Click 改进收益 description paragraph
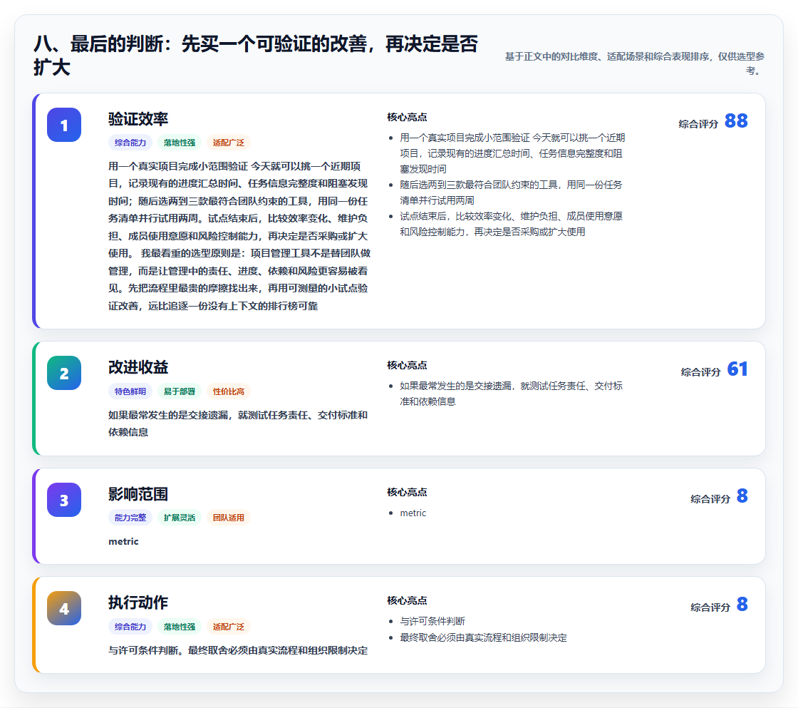The height and width of the screenshot is (708, 798). point(238,424)
